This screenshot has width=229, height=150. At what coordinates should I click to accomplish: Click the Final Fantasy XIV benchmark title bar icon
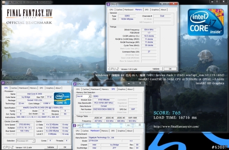3,2
